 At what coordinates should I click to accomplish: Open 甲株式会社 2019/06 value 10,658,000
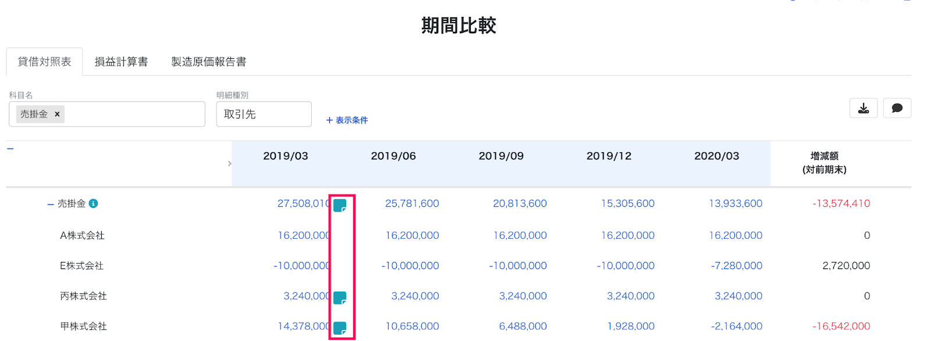click(x=412, y=326)
